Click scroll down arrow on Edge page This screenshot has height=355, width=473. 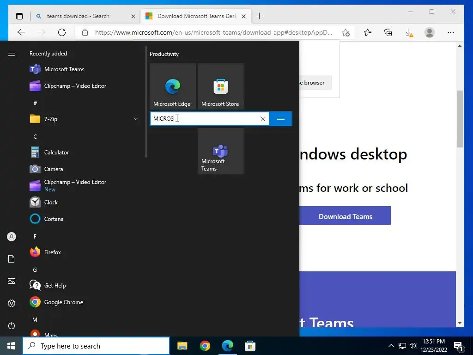460,323
